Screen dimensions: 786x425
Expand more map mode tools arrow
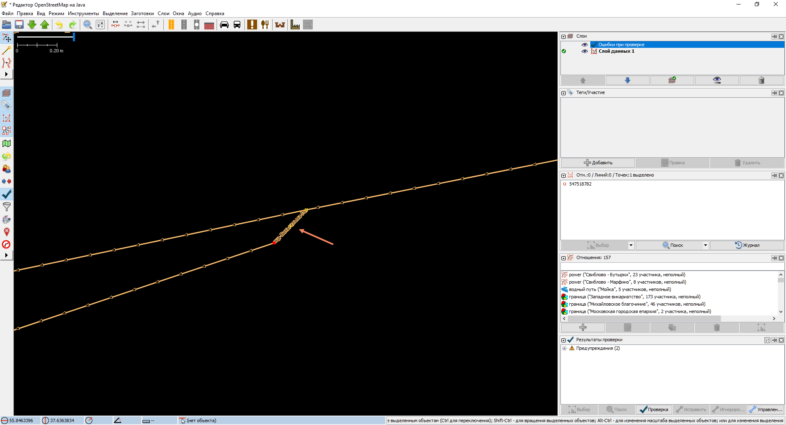(7, 74)
